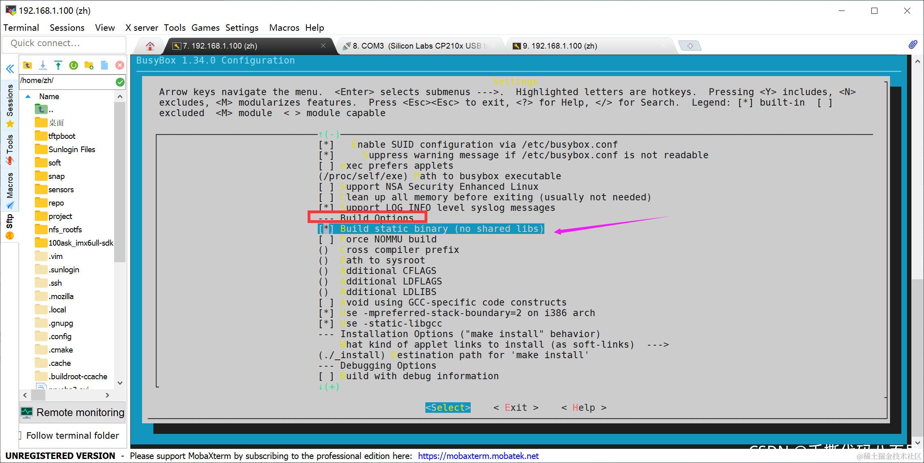Image resolution: width=924 pixels, height=463 pixels.
Task: Create a new folder via toolbar icon
Action: (89, 65)
